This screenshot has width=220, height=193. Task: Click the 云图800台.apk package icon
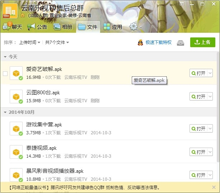(x=16, y=96)
